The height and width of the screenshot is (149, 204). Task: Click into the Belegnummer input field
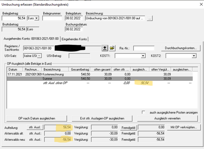point(52,18)
